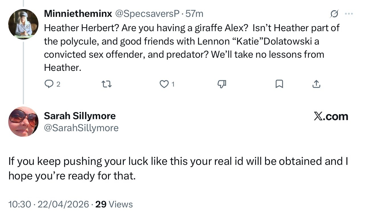Image resolution: width=366 pixels, height=214 pixels.
Task: Click the 29 Views count
Action: tap(114, 204)
